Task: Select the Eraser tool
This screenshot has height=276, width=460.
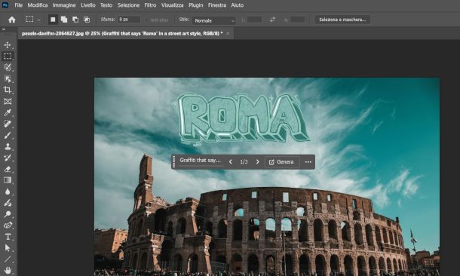Action: point(8,169)
